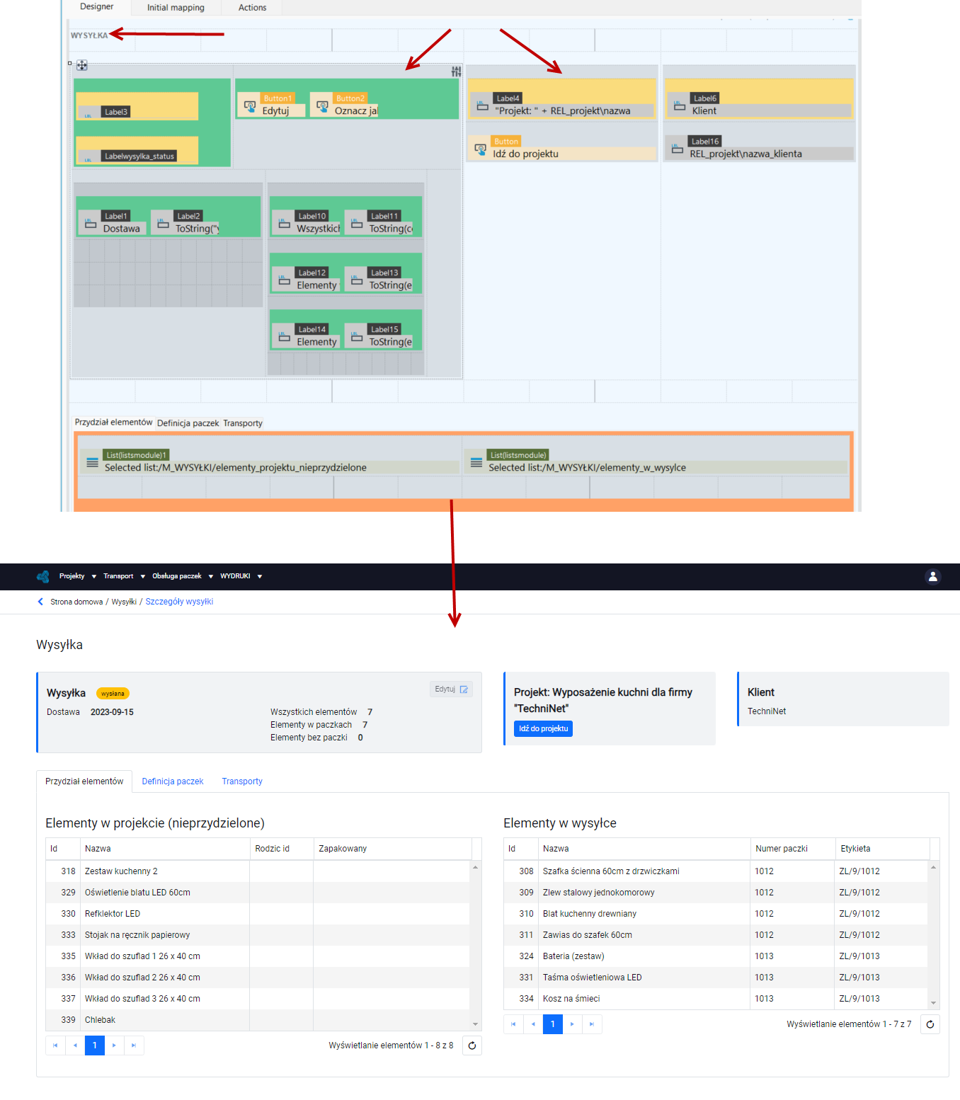
Task: Select the Button1 Edytuj component in designer
Action: [x=270, y=105]
